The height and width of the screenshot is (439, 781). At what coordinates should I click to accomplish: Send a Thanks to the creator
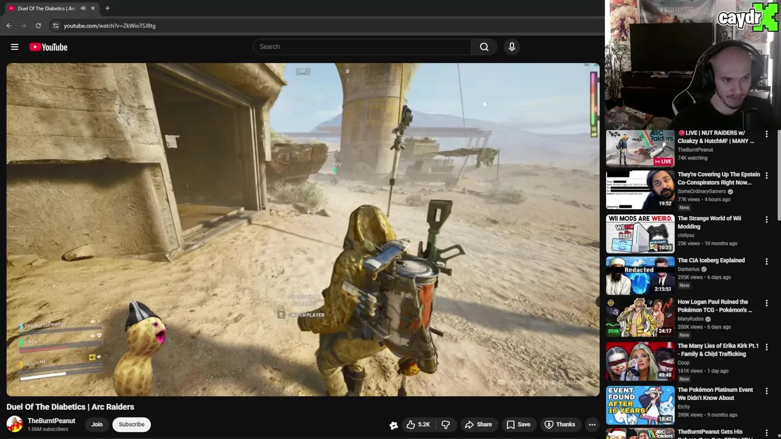point(560,424)
